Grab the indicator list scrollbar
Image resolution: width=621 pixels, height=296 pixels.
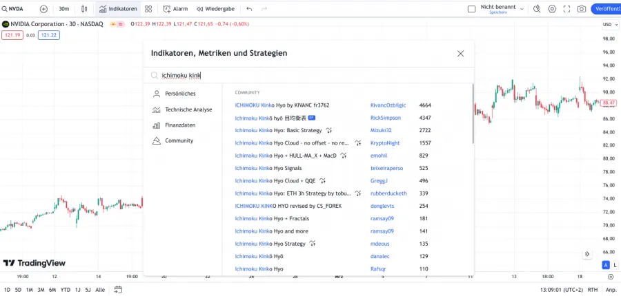[x=473, y=114]
